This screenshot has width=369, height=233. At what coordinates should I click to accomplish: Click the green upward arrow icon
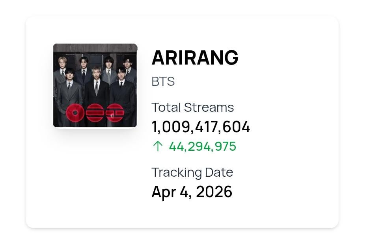(x=157, y=146)
